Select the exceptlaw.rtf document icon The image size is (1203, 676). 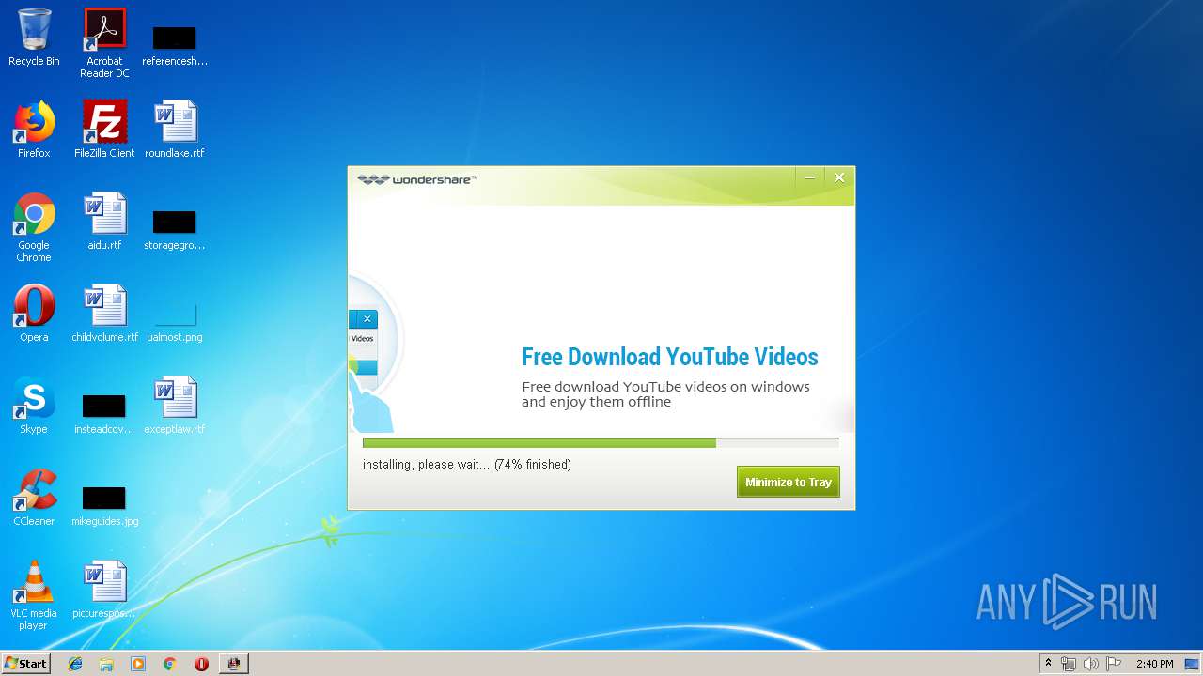pos(175,406)
